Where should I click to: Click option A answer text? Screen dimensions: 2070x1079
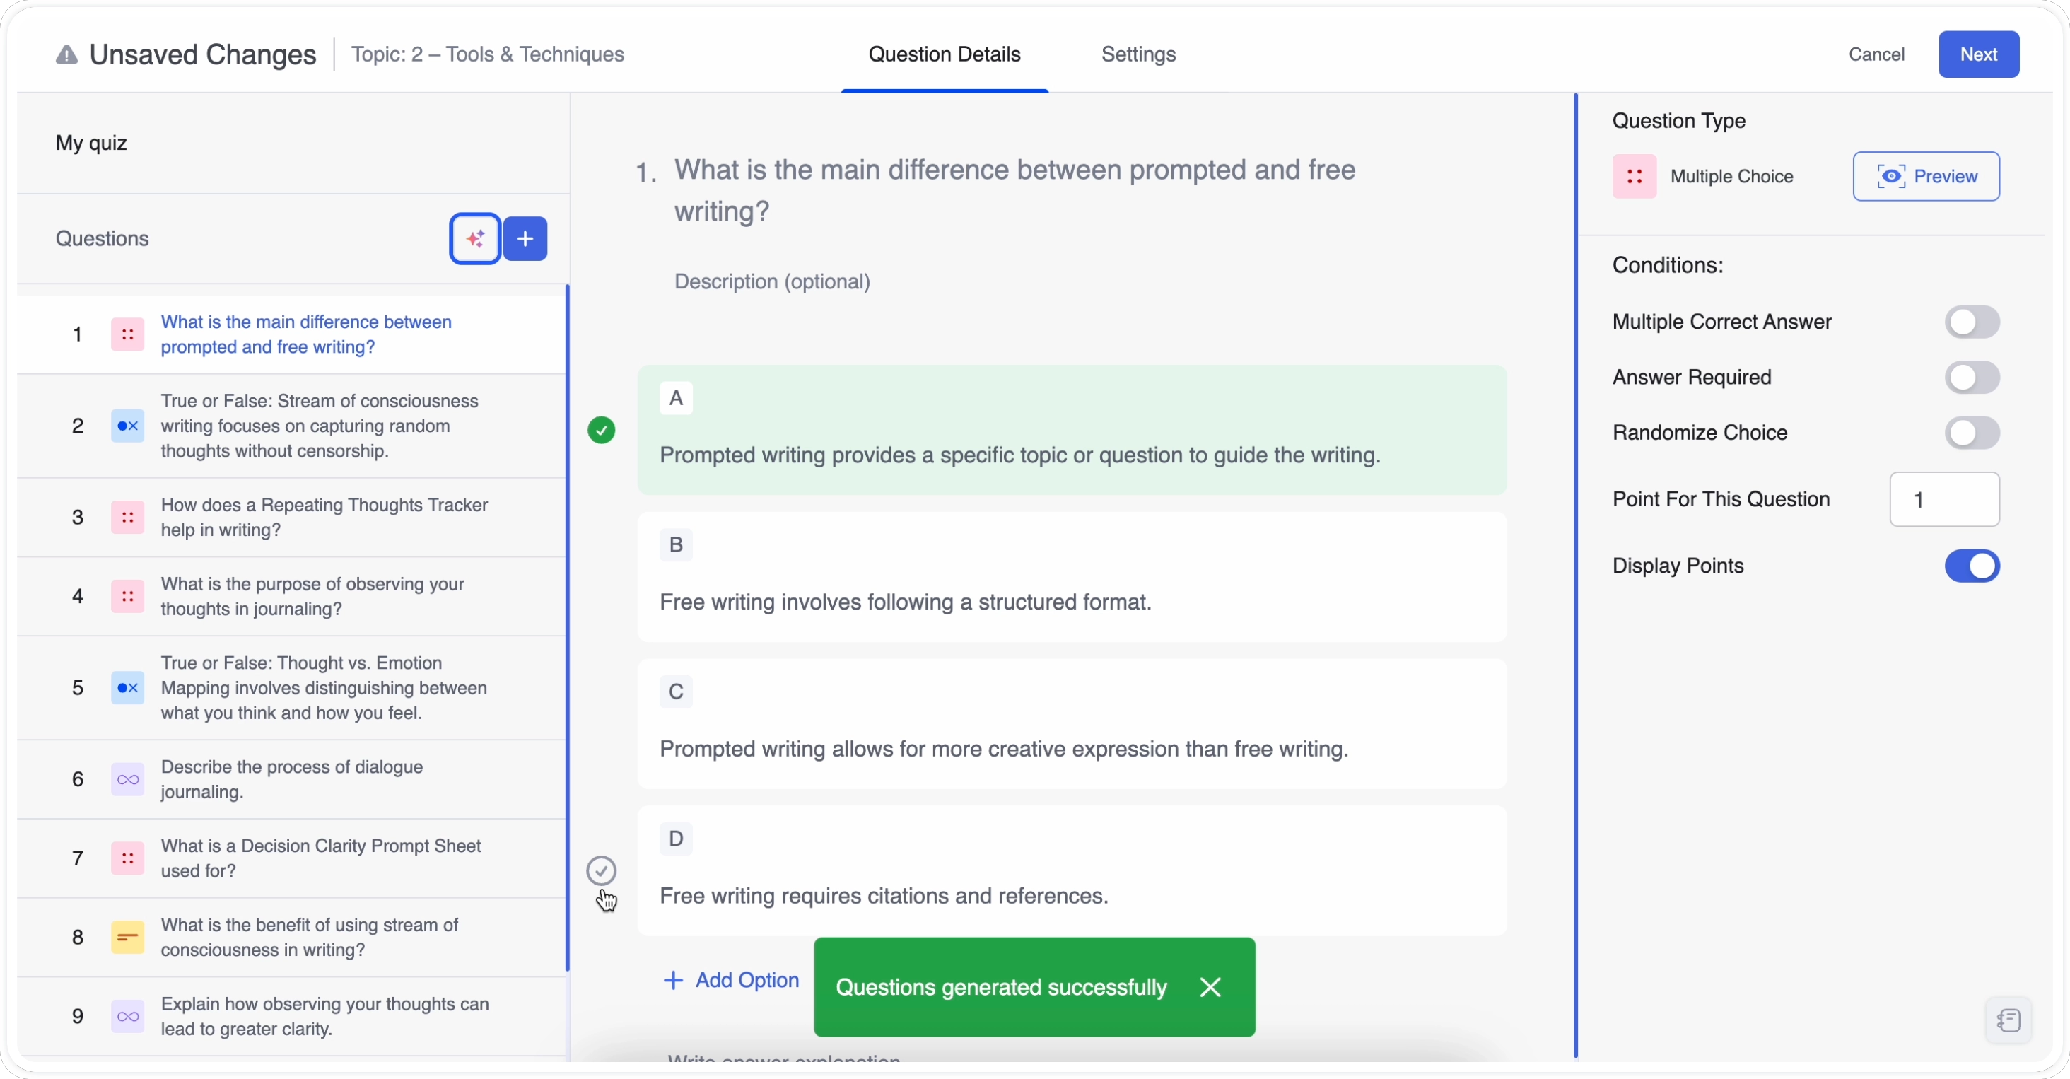point(1019,455)
